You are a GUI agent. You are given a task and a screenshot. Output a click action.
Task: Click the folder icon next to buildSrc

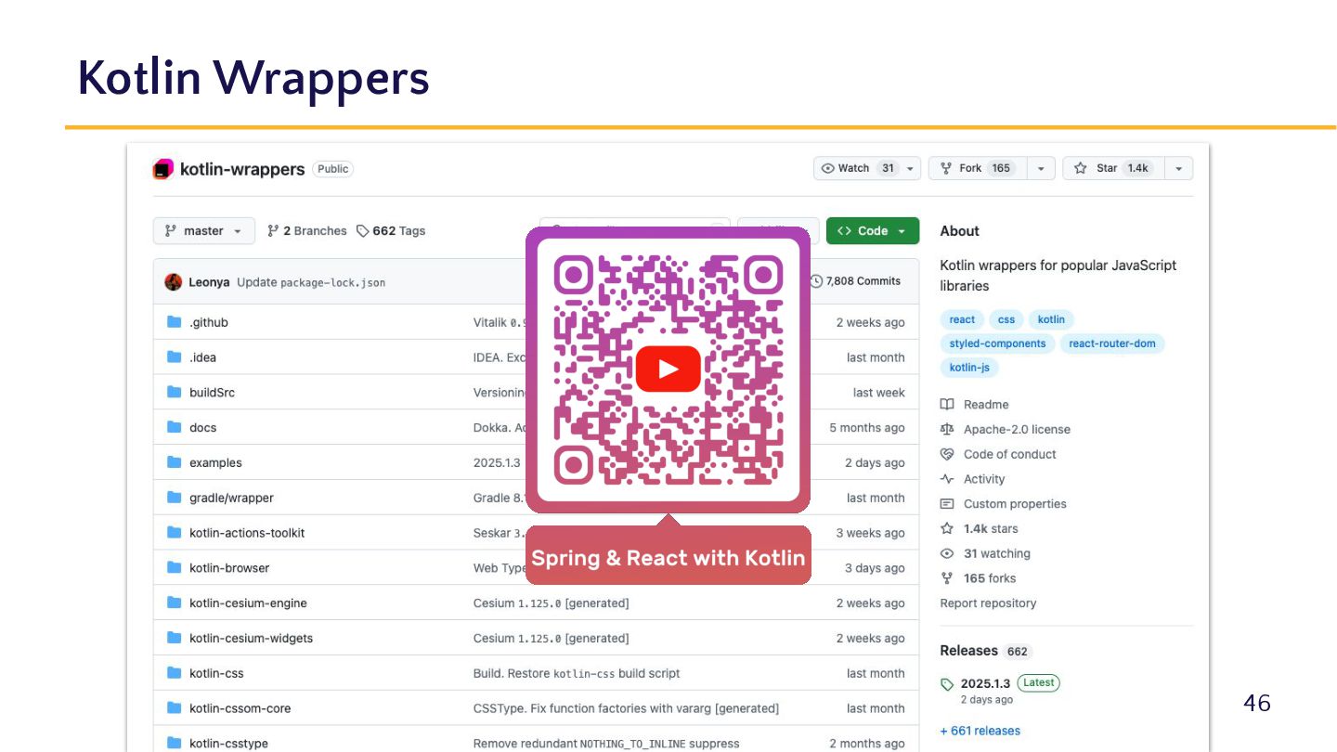tap(174, 392)
